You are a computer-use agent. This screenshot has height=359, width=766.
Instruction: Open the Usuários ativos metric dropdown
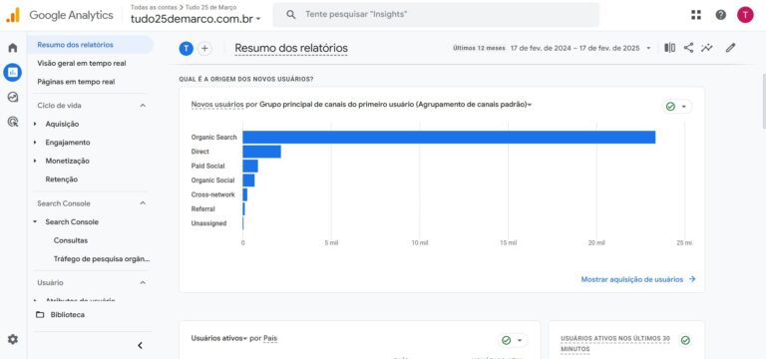click(219, 338)
